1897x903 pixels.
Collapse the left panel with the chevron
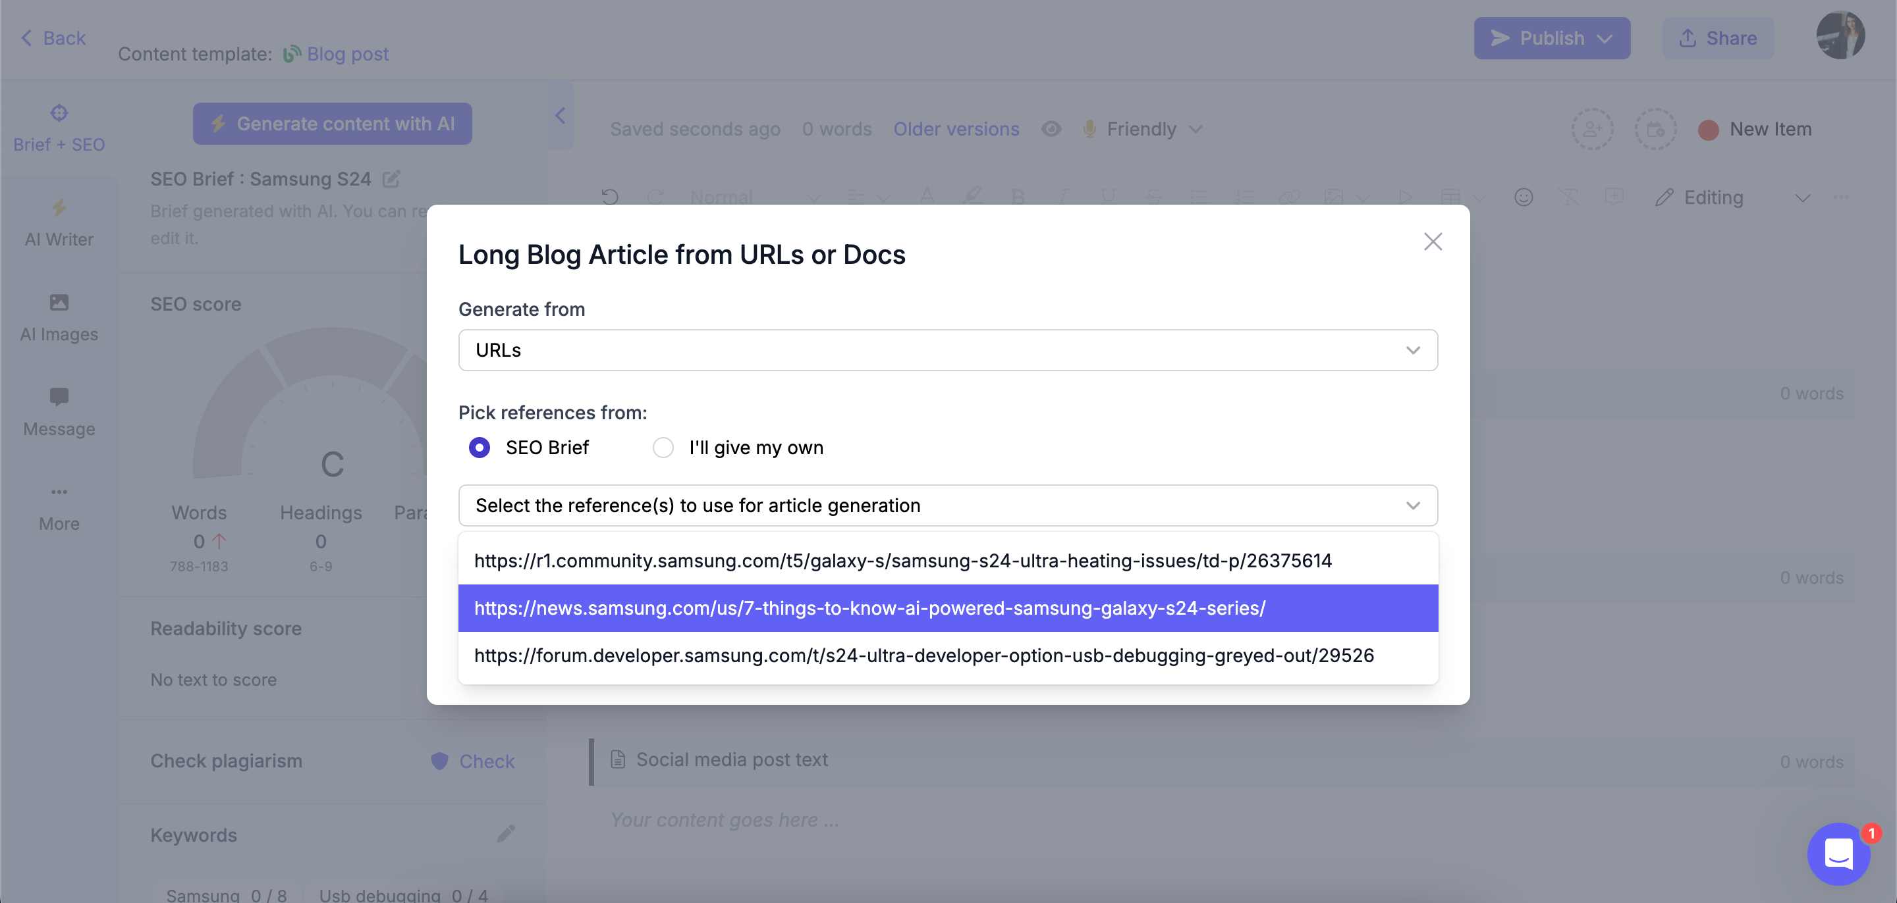click(560, 116)
